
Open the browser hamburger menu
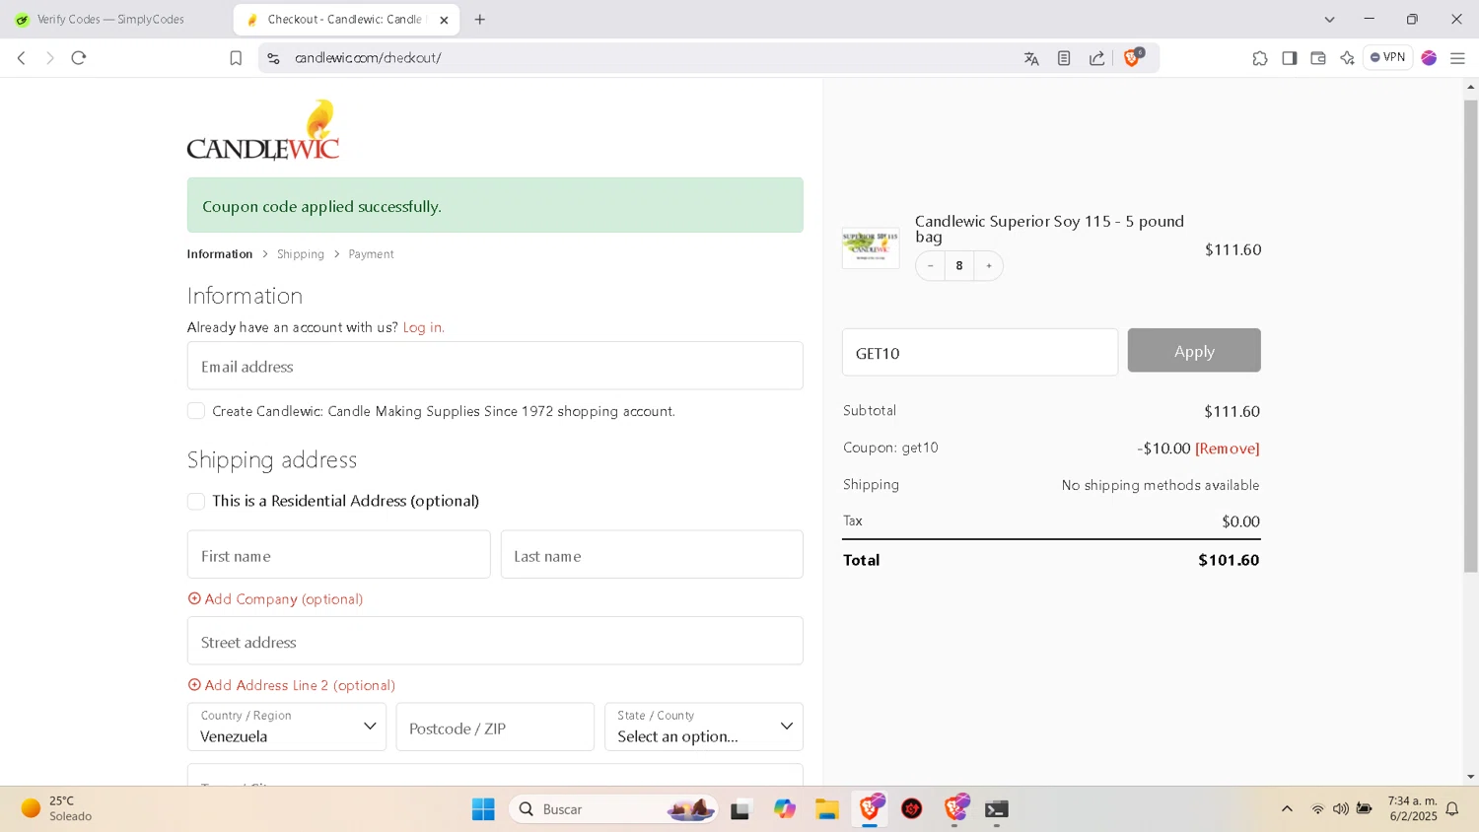1457,58
